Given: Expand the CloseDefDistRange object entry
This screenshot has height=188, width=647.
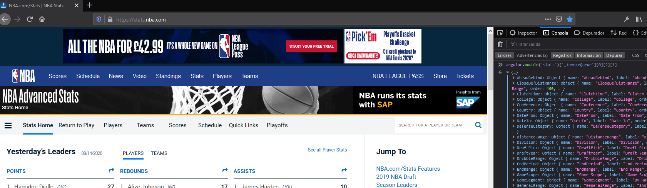Looking at the screenshot, I should [513, 83].
